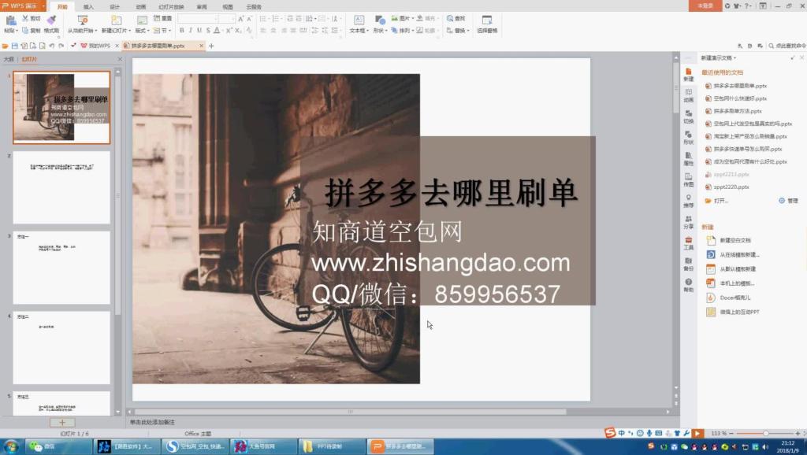Click the increase font size icon
This screenshot has height=455, width=807.
[240, 19]
